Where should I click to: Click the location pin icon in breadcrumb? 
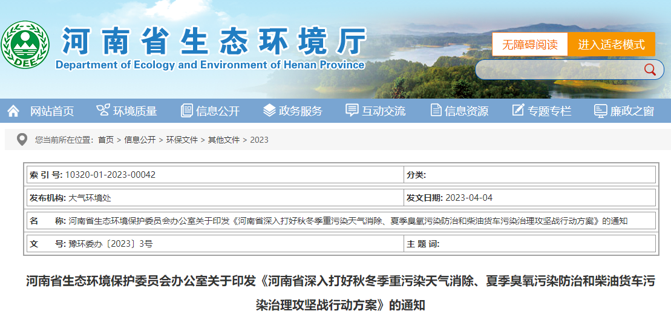pyautogui.click(x=22, y=140)
